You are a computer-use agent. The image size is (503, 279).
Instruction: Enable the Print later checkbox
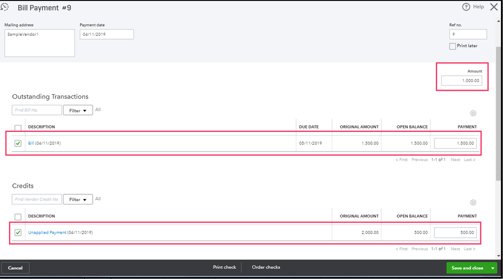click(452, 46)
